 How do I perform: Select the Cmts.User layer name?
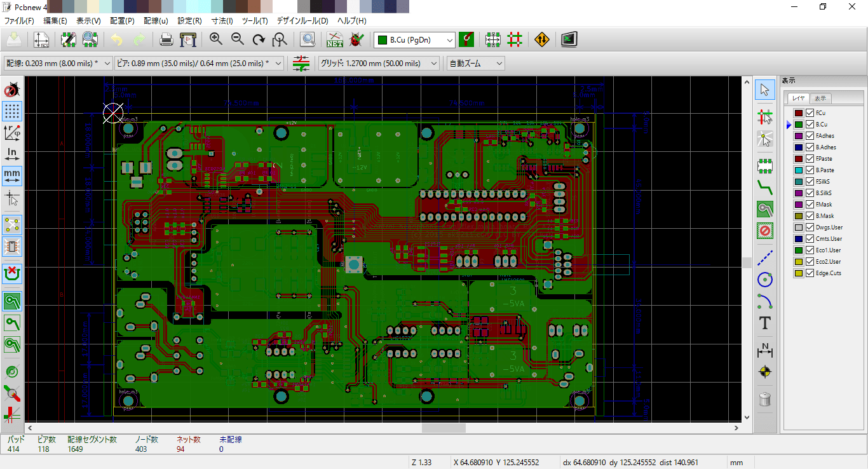click(829, 238)
